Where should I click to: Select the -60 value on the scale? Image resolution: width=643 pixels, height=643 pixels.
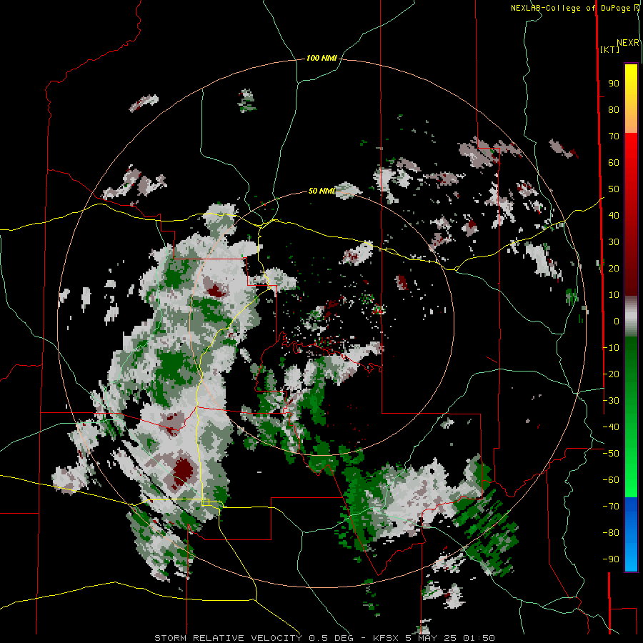611,480
